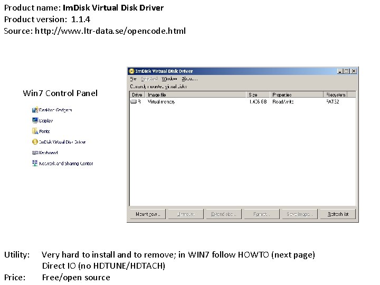Click the Extend size button
This screenshot has width=380, height=285.
click(x=224, y=214)
